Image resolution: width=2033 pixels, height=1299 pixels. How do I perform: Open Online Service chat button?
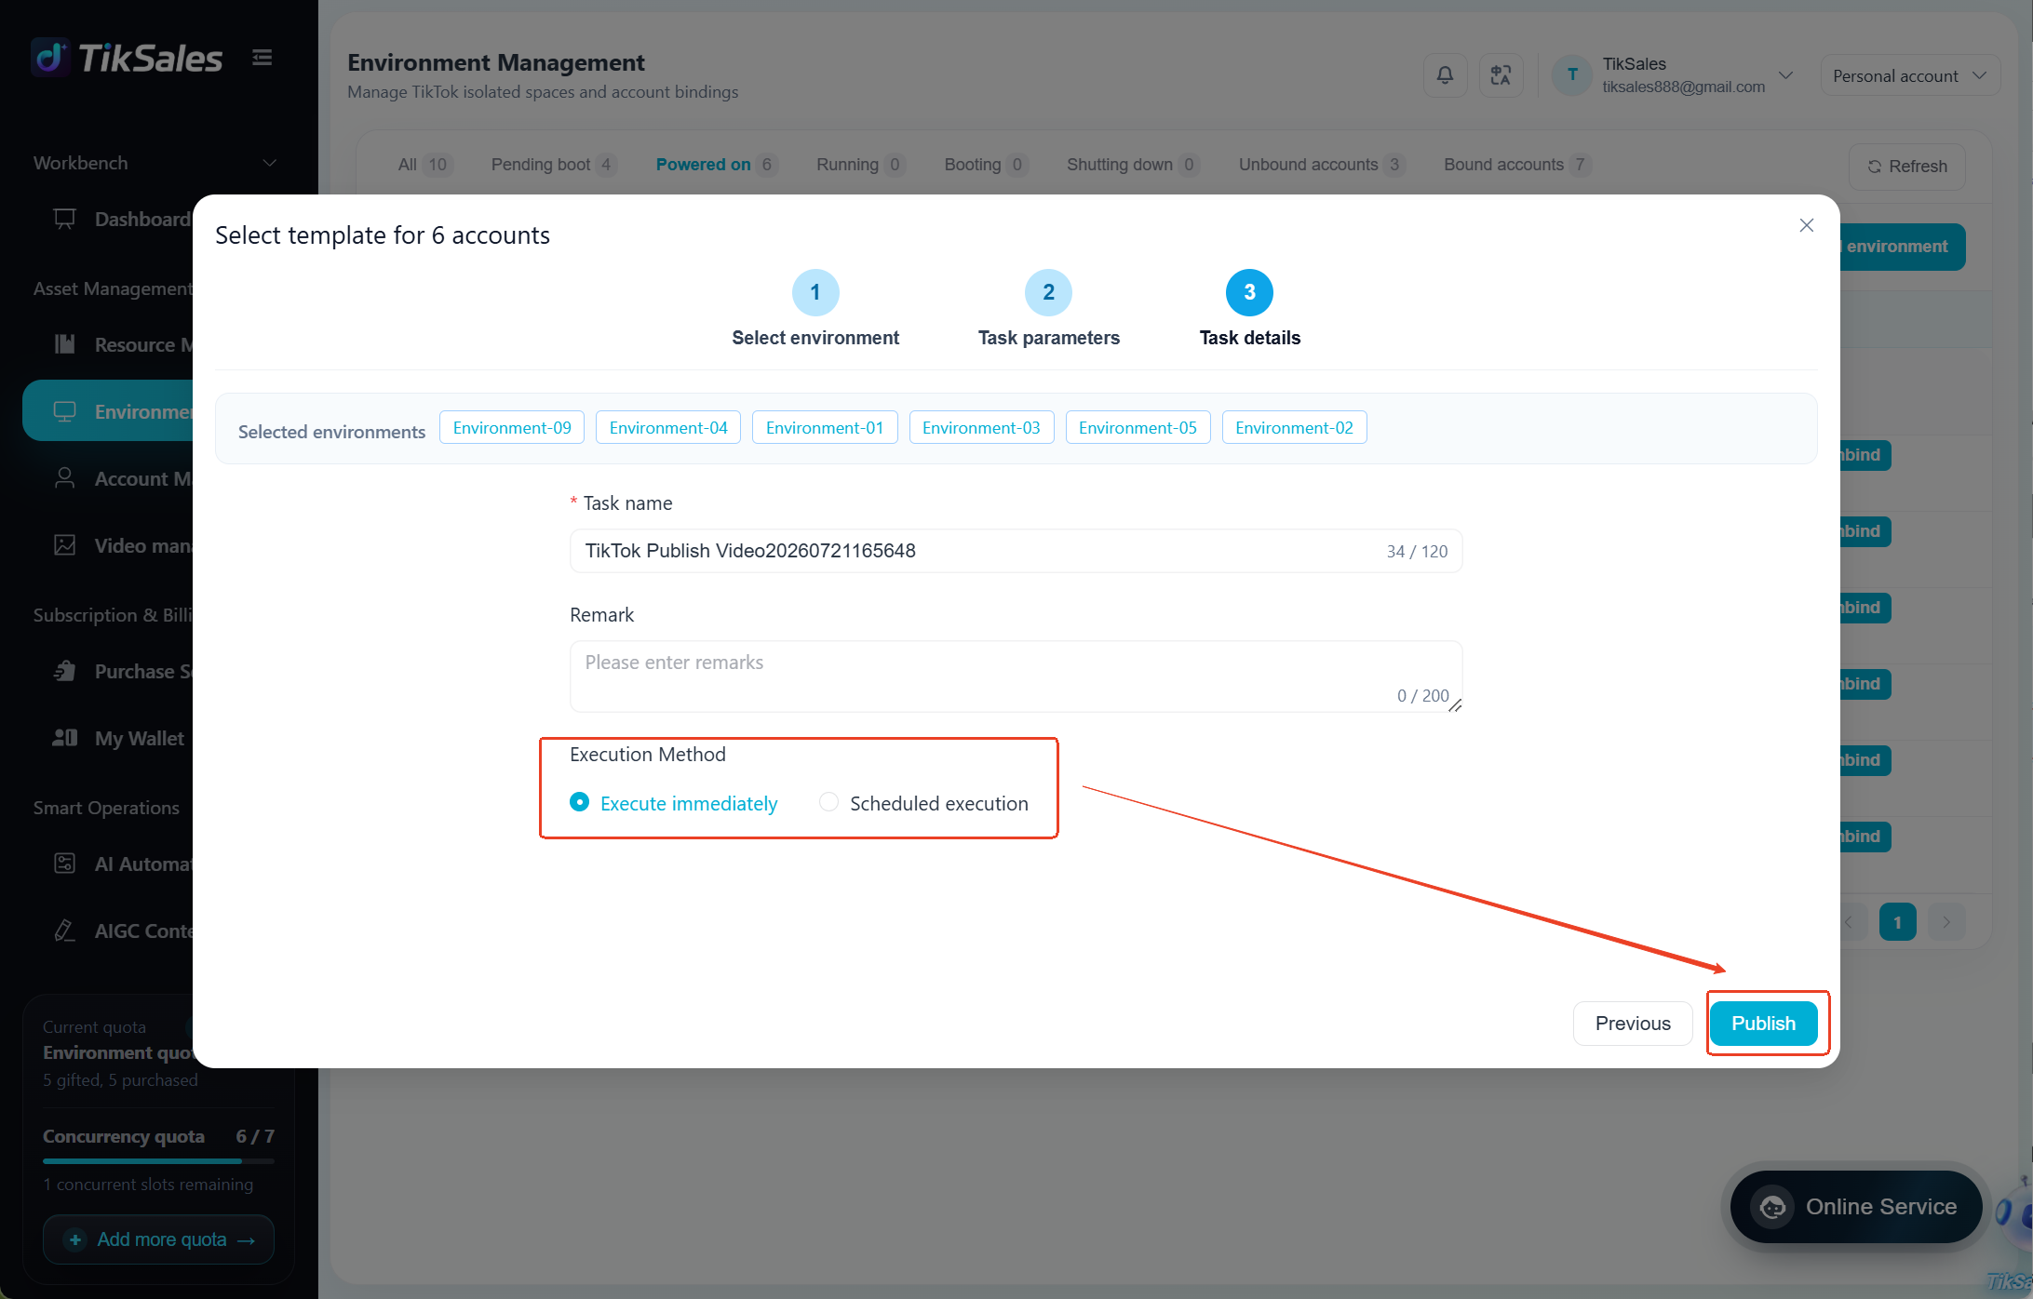(1856, 1207)
